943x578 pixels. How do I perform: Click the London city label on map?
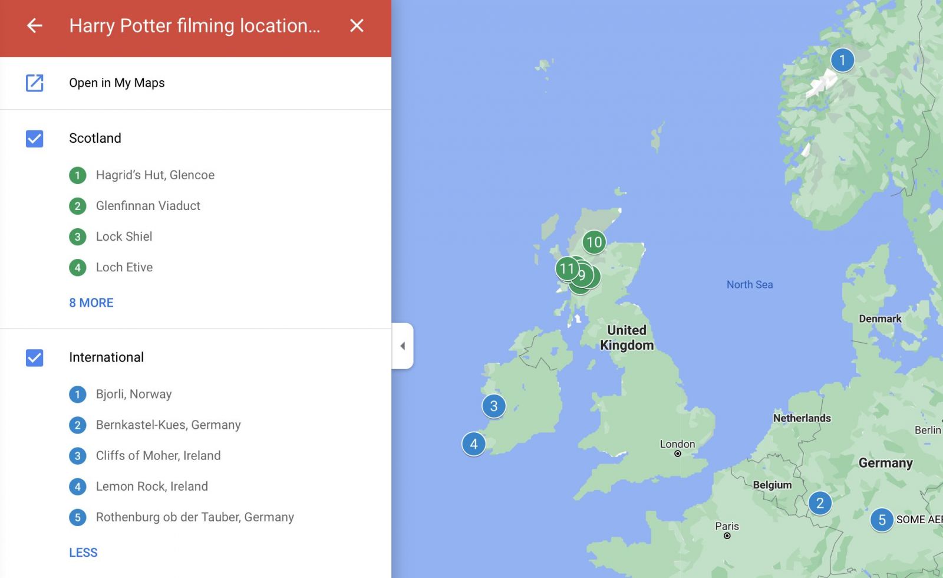[677, 444]
